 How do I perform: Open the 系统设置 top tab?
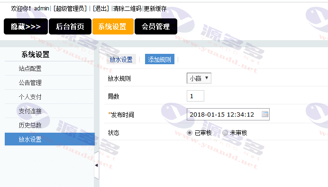pyautogui.click(x=113, y=26)
